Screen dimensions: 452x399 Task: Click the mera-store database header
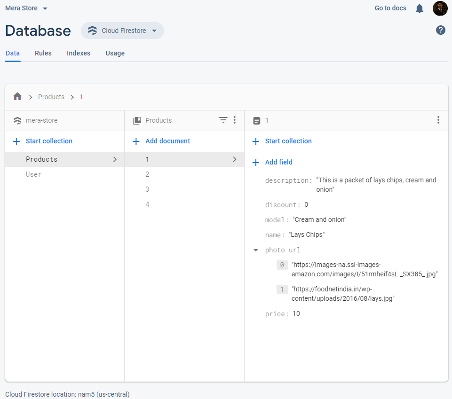[x=41, y=120]
